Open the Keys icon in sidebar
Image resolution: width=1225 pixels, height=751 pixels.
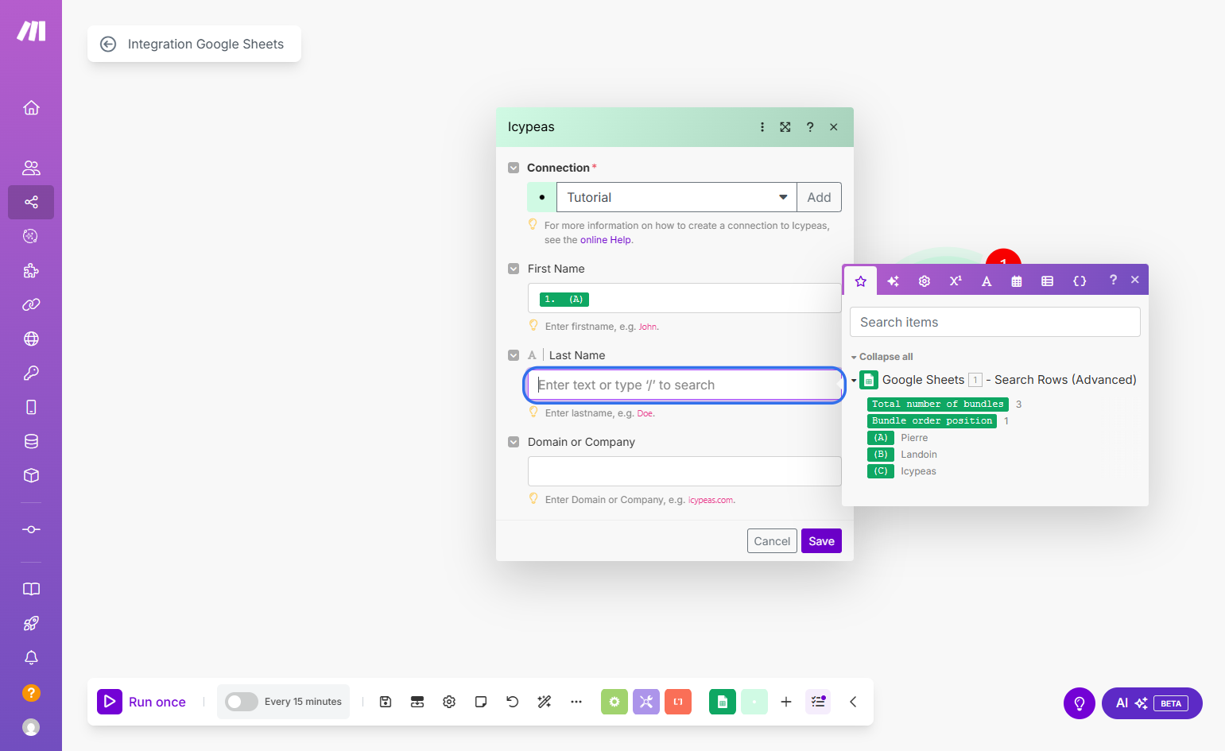click(x=31, y=373)
